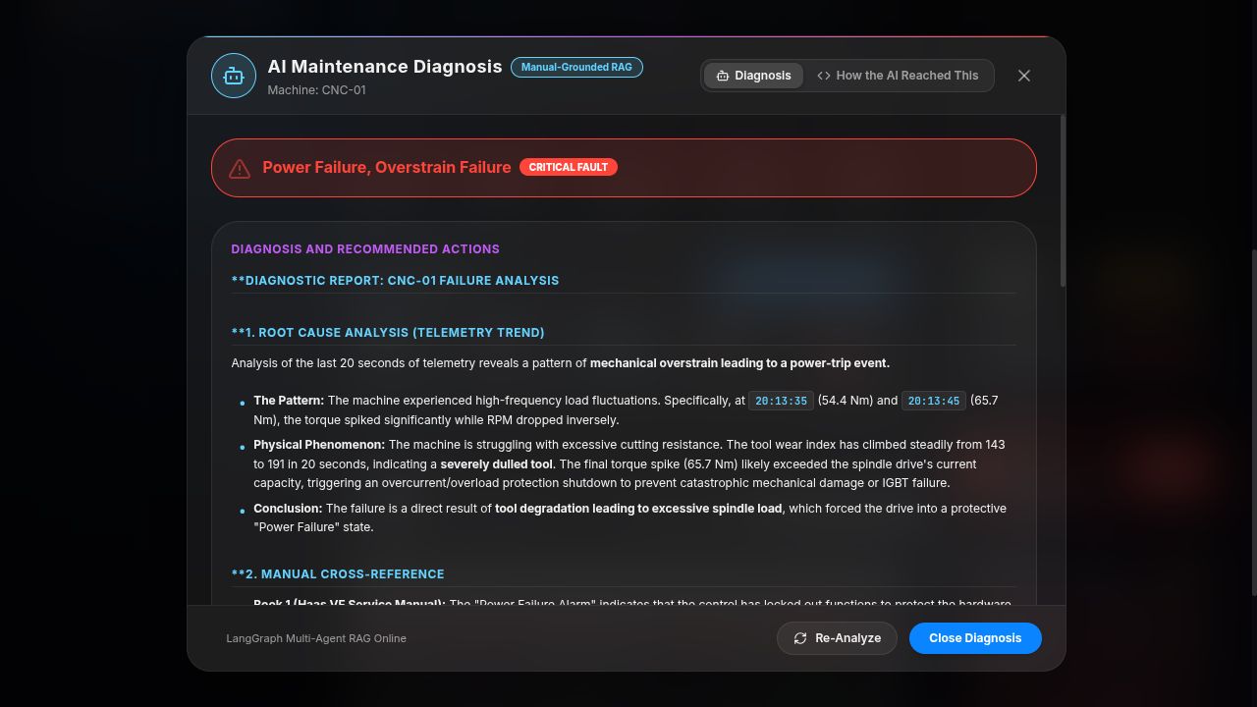Click the Manual Cross-Reference section heading

coord(338,574)
